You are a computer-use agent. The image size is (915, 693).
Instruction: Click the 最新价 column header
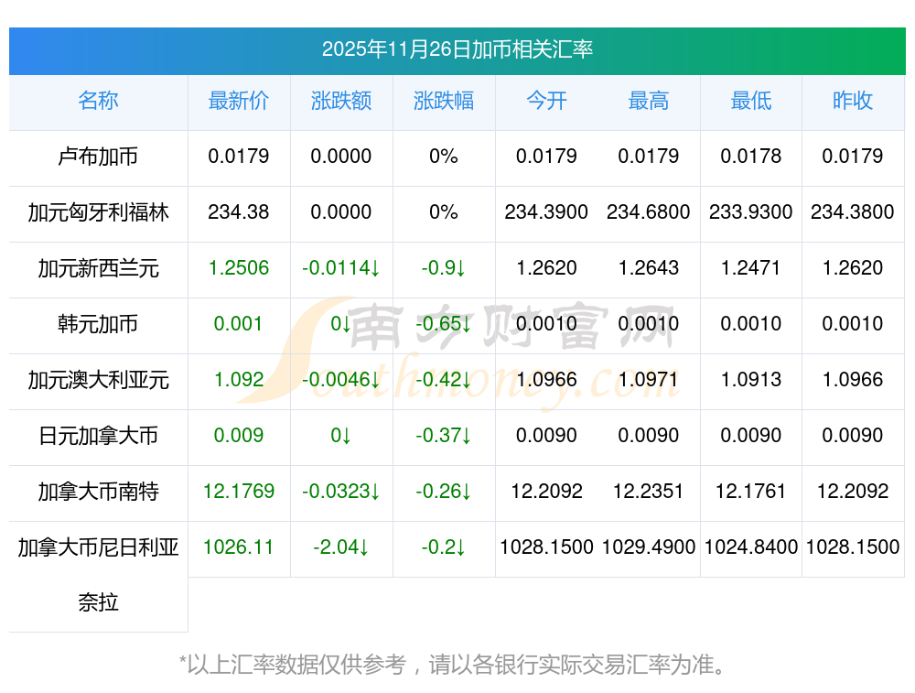(x=239, y=102)
